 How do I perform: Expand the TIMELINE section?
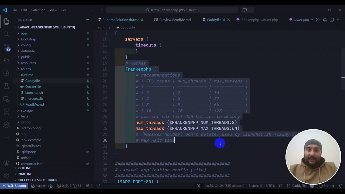pyautogui.click(x=25, y=174)
